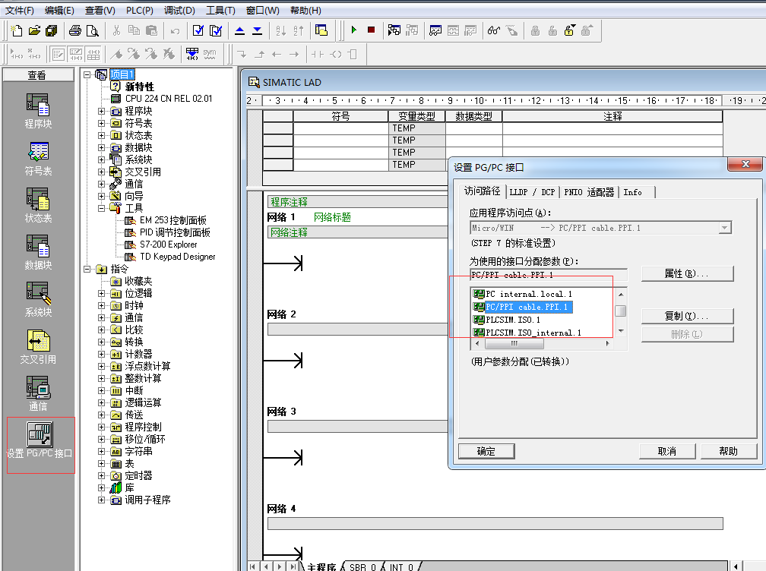Click the green RUN mode icon
The width and height of the screenshot is (766, 571).
353,30
